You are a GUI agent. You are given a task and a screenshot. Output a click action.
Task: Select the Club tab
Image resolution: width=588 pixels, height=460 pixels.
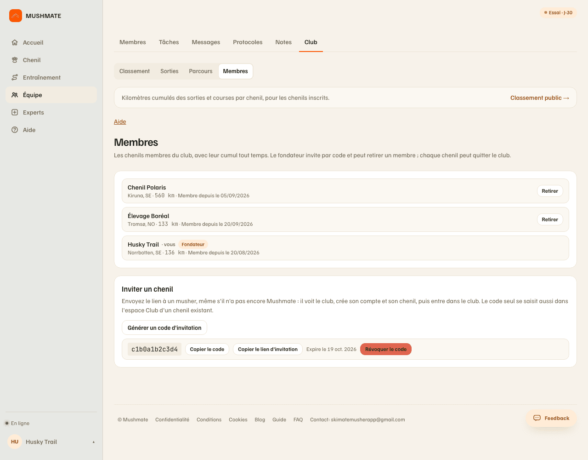[x=311, y=42]
